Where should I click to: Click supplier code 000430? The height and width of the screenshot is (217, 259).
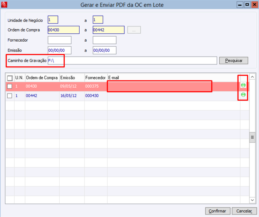click(92, 96)
